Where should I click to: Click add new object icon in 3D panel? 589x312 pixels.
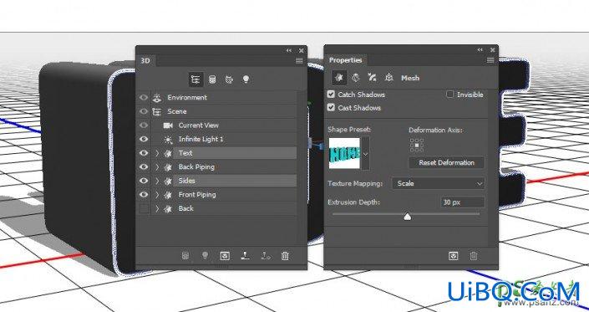coord(185,256)
